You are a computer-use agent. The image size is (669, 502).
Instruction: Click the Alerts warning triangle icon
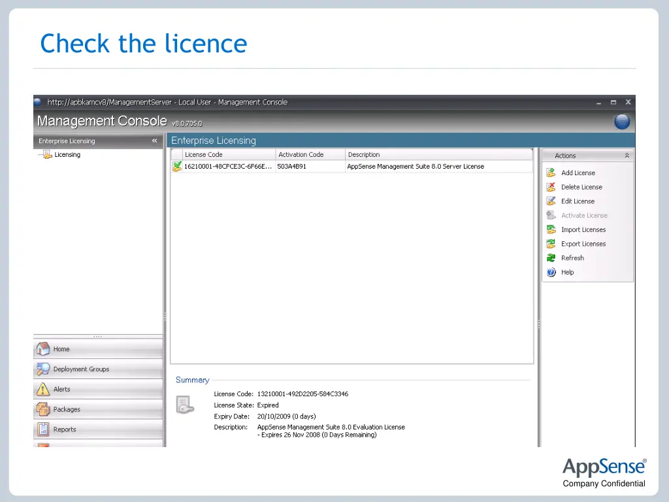[43, 389]
